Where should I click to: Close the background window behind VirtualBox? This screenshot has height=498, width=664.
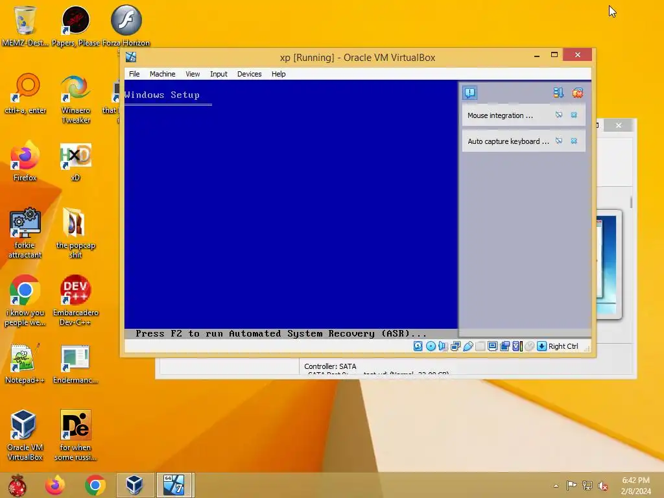(618, 125)
